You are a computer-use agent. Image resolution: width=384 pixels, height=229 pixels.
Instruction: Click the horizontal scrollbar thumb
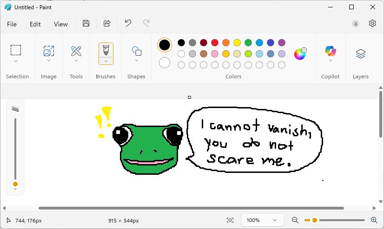pos(191,208)
